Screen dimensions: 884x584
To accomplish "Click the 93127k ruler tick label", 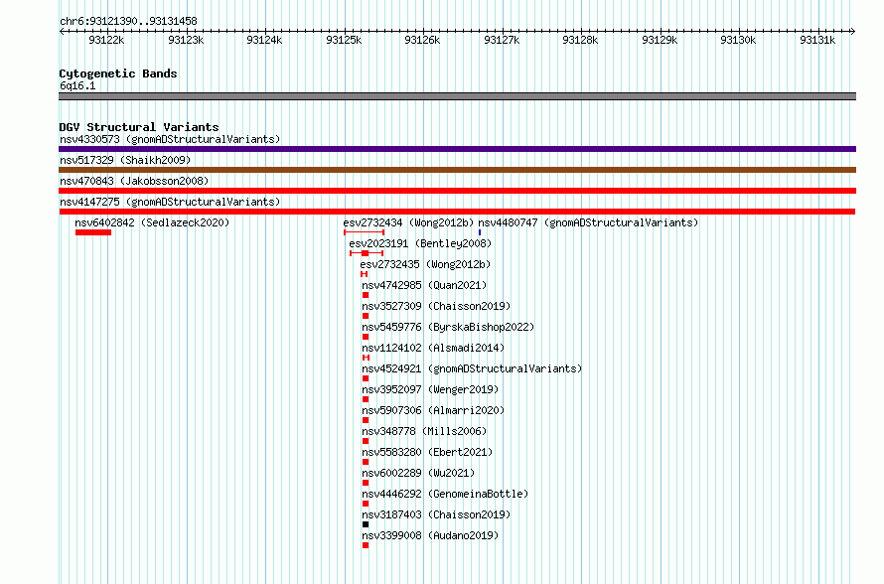I will [502, 40].
